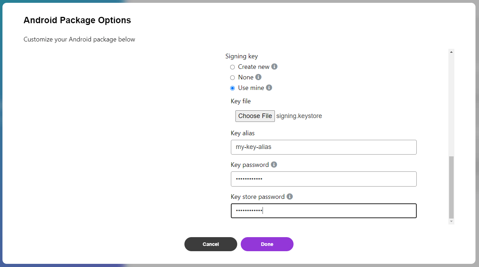Image resolution: width=479 pixels, height=267 pixels.
Task: Click the info icon beside Create new
Action: coord(275,66)
